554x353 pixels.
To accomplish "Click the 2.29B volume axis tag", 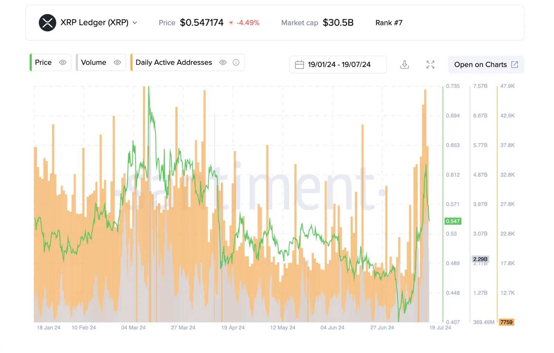I will pos(480,259).
